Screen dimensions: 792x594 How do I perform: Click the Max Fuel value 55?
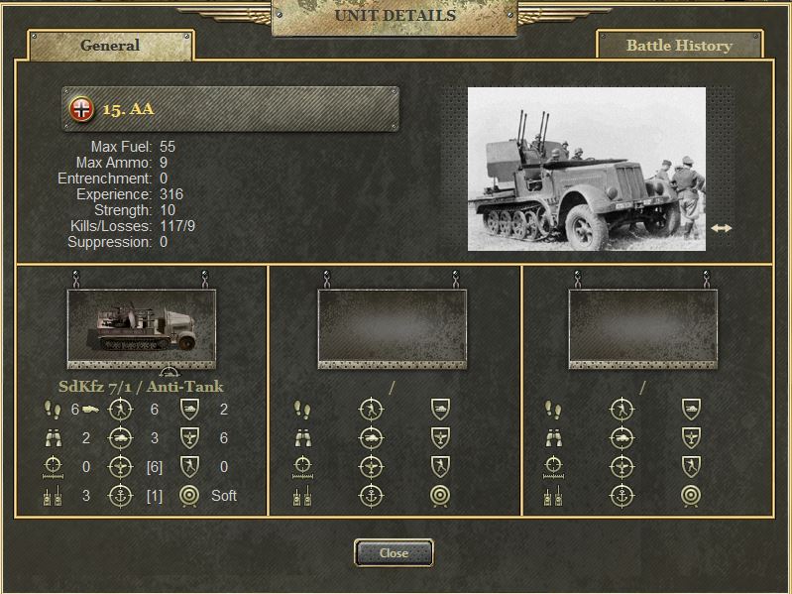(x=168, y=147)
